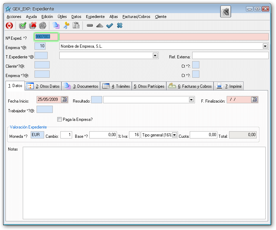Viewport: 276px width, 230px height.
Task: Expand the Resultado dropdown
Action: tap(191, 100)
